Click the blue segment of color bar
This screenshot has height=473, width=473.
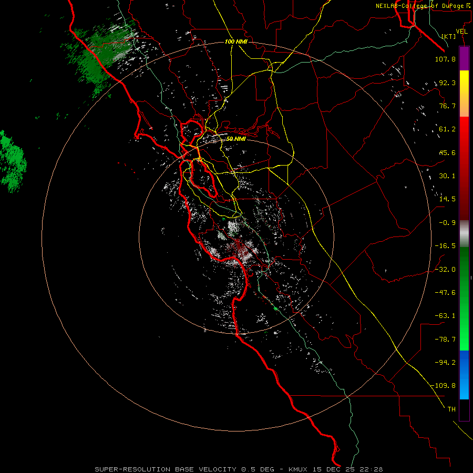click(464, 375)
